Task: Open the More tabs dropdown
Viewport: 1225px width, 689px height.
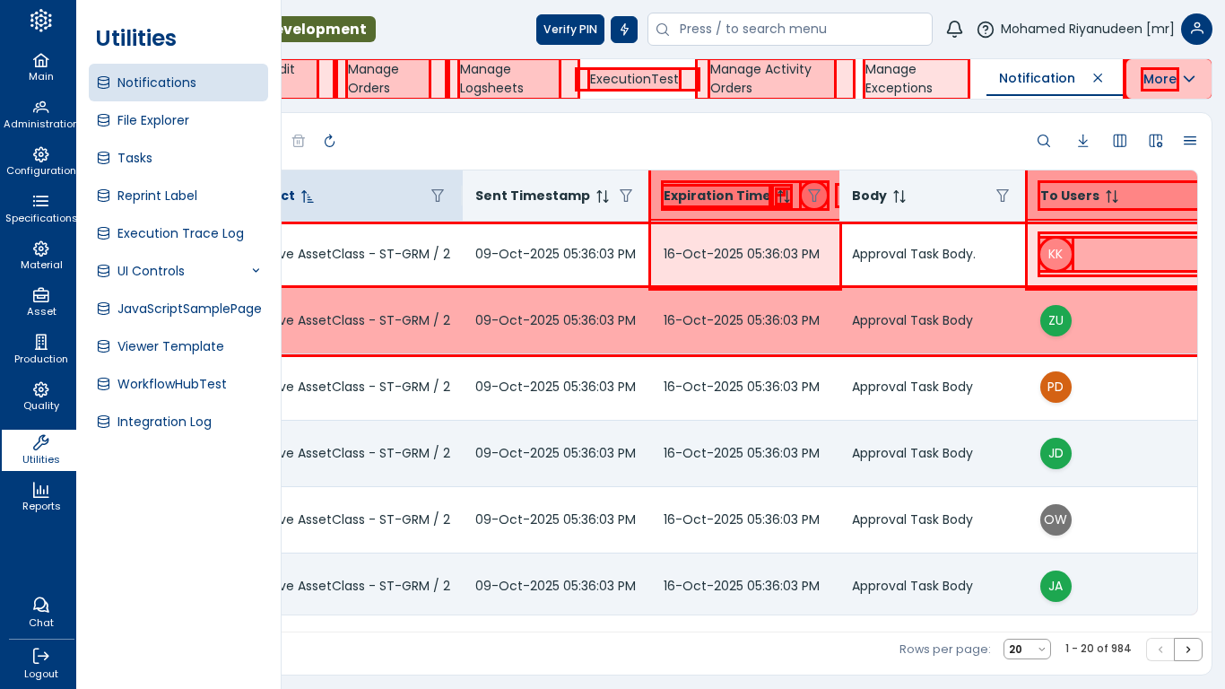Action: pos(1169,79)
